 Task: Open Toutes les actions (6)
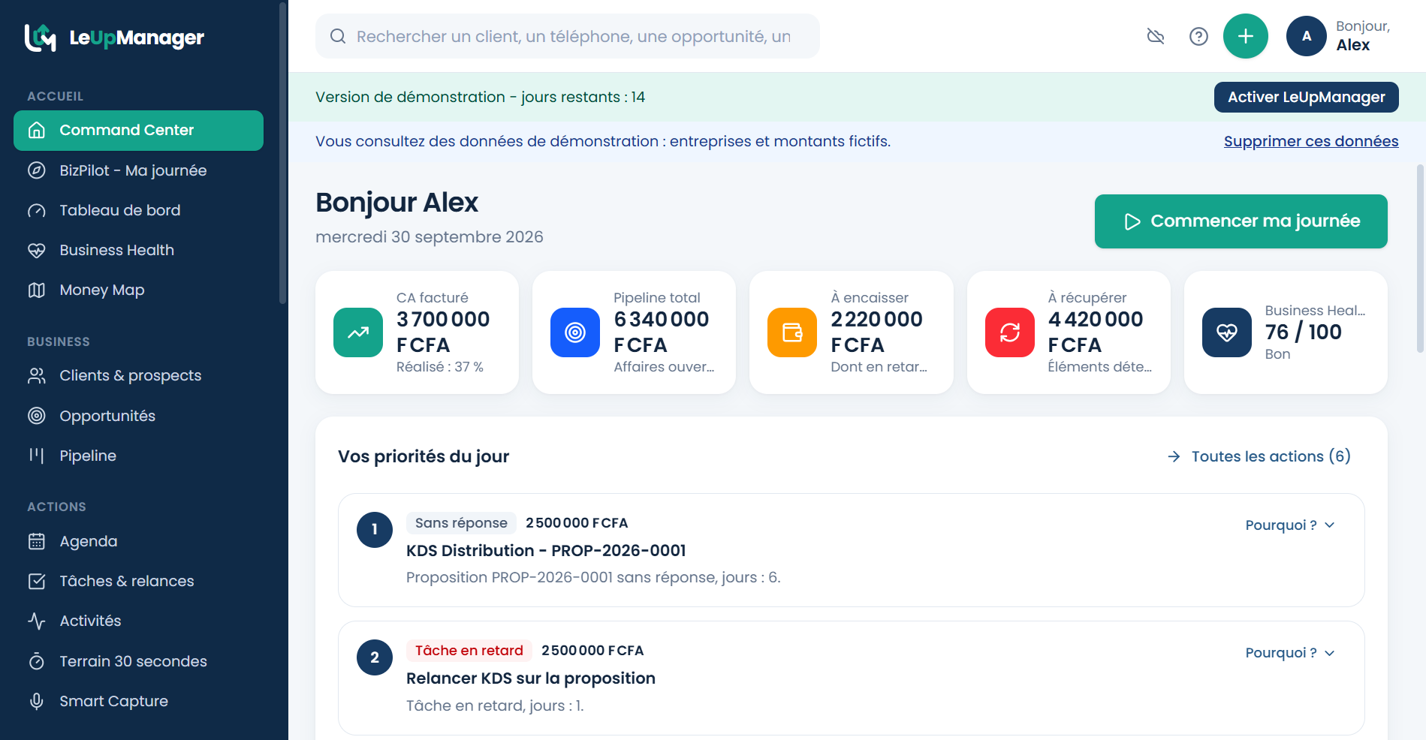(1259, 456)
